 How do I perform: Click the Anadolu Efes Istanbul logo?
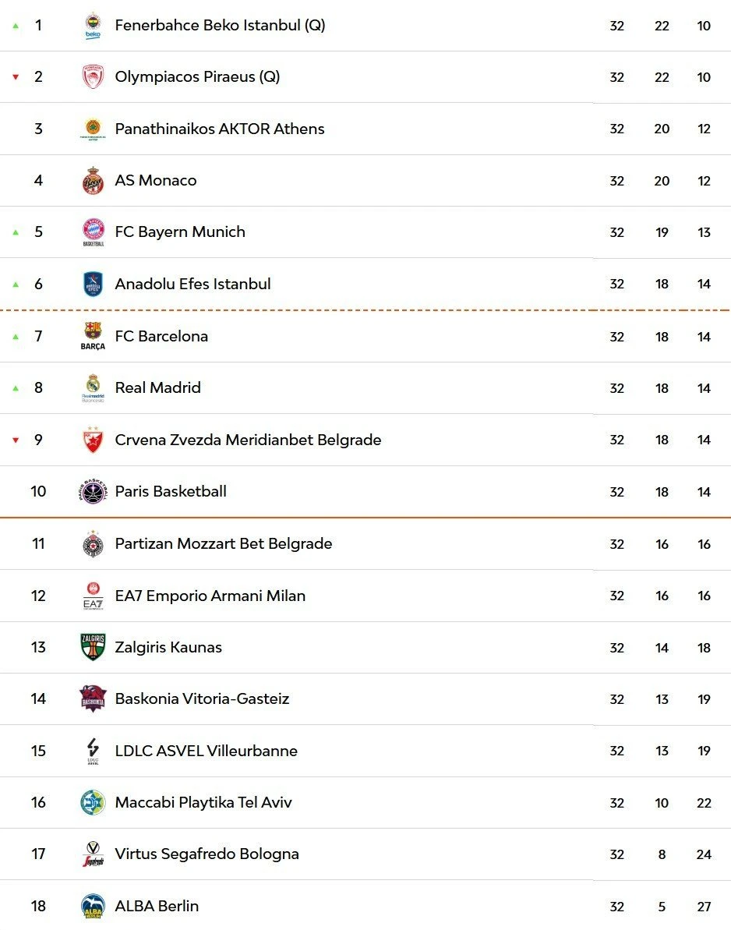(93, 284)
